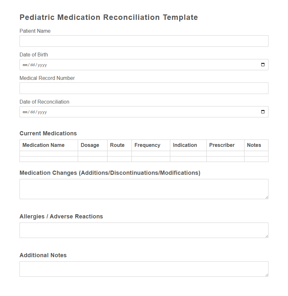Click the Allergies textarea resize handle
Screen dimensions: 288x296
(267, 236)
